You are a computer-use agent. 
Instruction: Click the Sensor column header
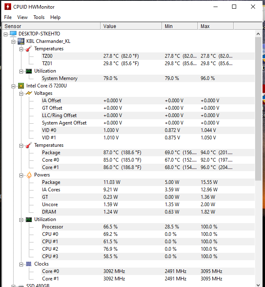coord(51,26)
